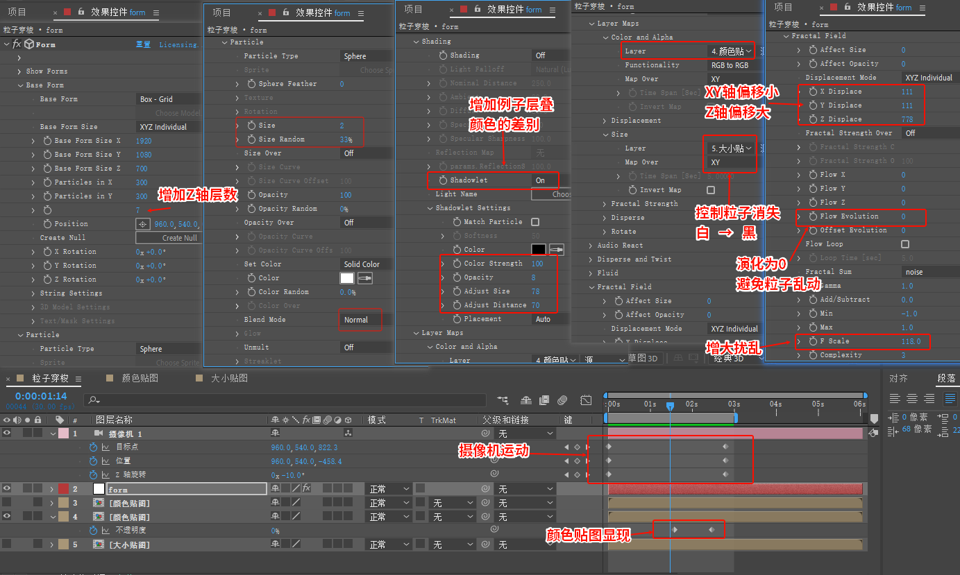Click the black Shadowlet Color swatch

(x=539, y=249)
